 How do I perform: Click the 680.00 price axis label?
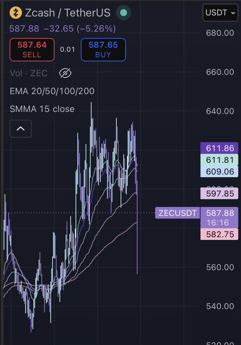tap(220, 33)
